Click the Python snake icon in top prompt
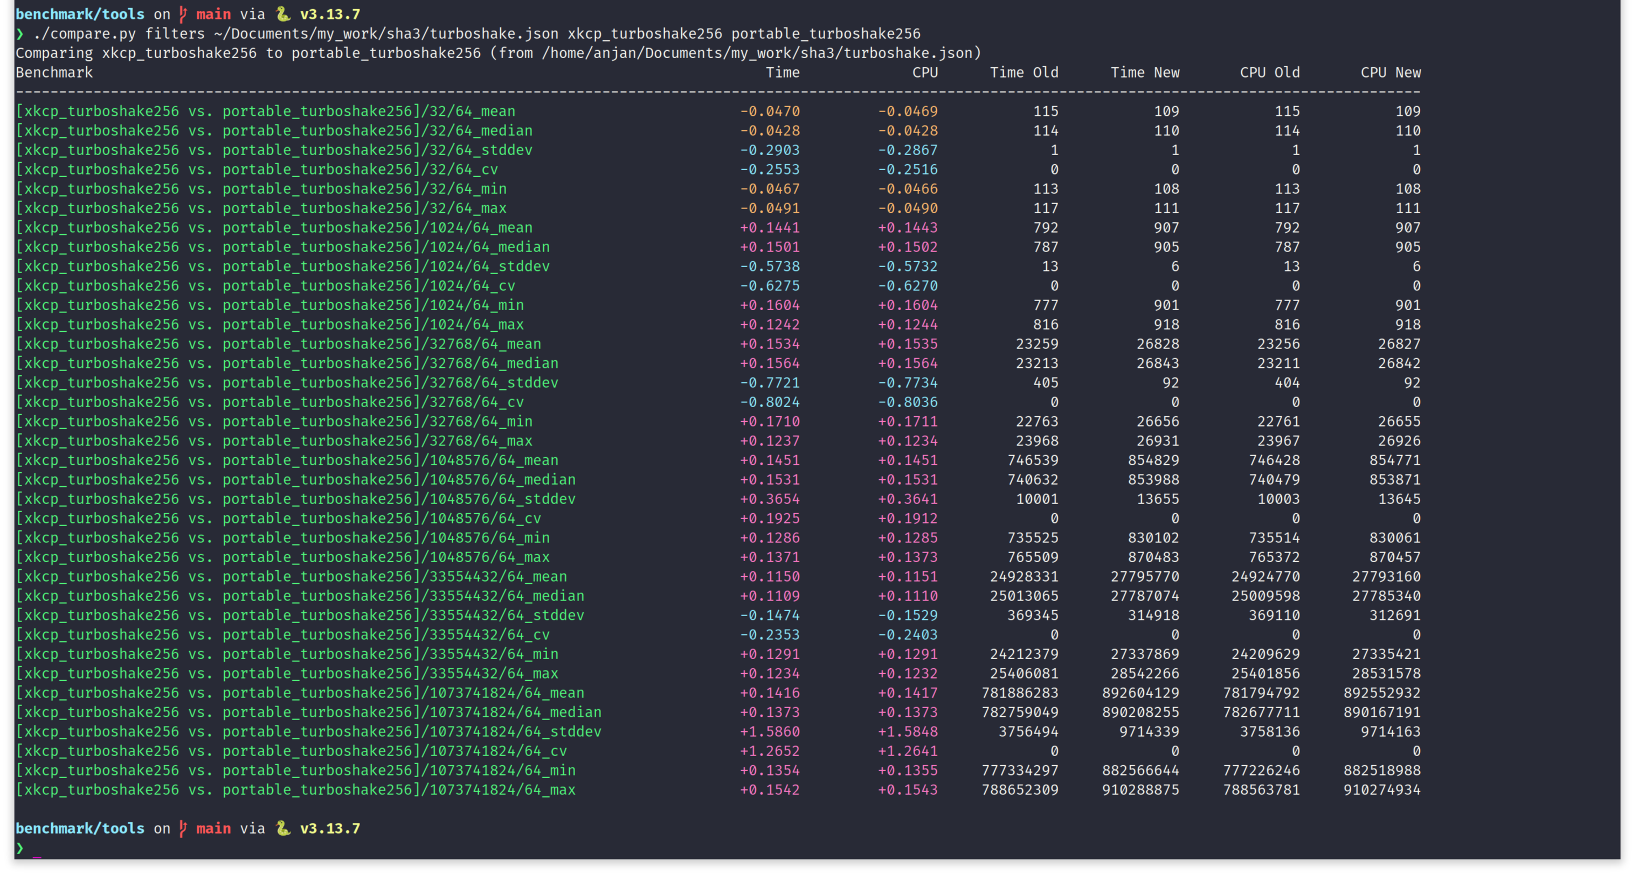 point(282,13)
